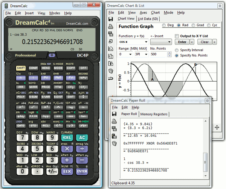The height and width of the screenshot is (189, 226).
Task: Enable Output to X-Y List checkbox
Action: 177,36
